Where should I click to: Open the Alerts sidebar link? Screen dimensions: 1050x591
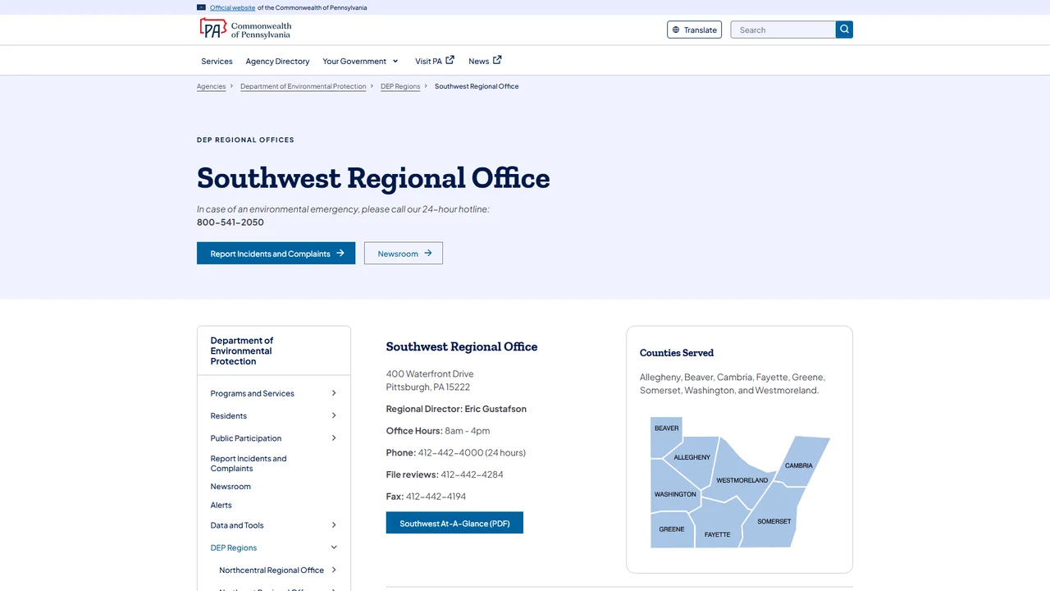point(221,506)
